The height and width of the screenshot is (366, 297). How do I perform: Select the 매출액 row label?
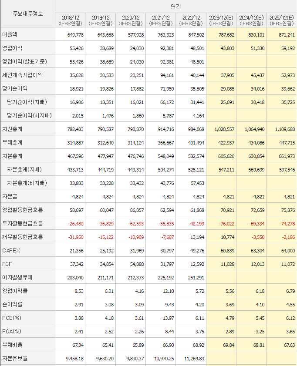coord(10,34)
